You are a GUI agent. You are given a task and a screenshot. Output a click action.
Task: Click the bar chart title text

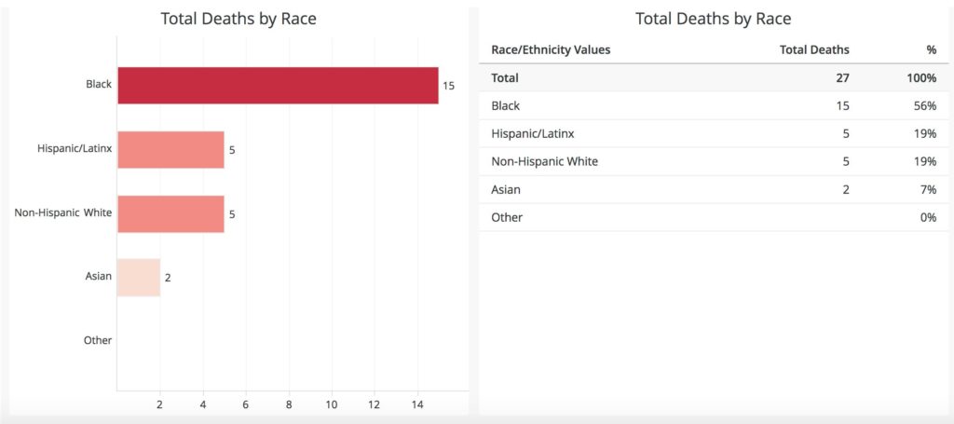point(238,19)
